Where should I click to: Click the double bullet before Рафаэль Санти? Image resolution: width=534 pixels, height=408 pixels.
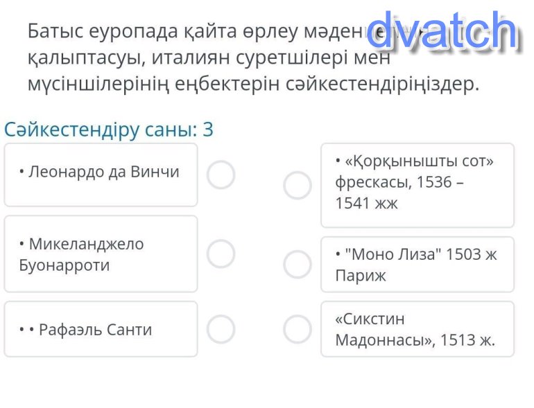(27, 330)
